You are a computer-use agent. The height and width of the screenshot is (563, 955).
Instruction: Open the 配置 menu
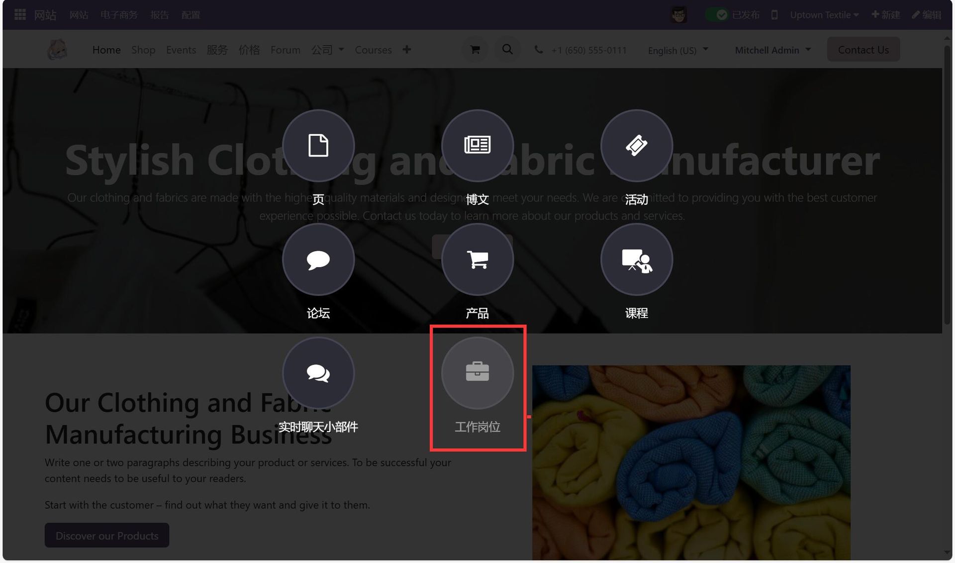coord(191,15)
